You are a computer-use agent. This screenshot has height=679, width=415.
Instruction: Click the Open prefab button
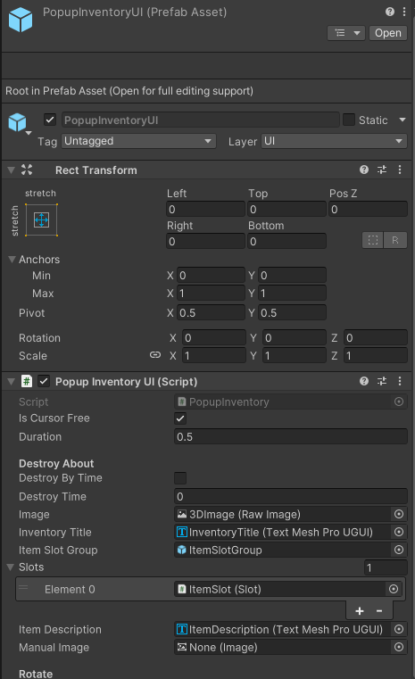[388, 33]
